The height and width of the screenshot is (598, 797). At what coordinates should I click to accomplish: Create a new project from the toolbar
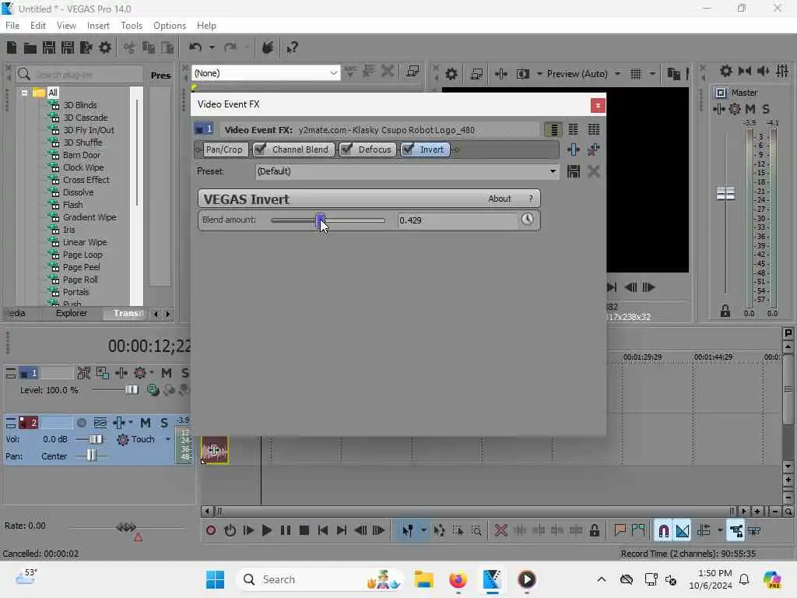[x=12, y=47]
